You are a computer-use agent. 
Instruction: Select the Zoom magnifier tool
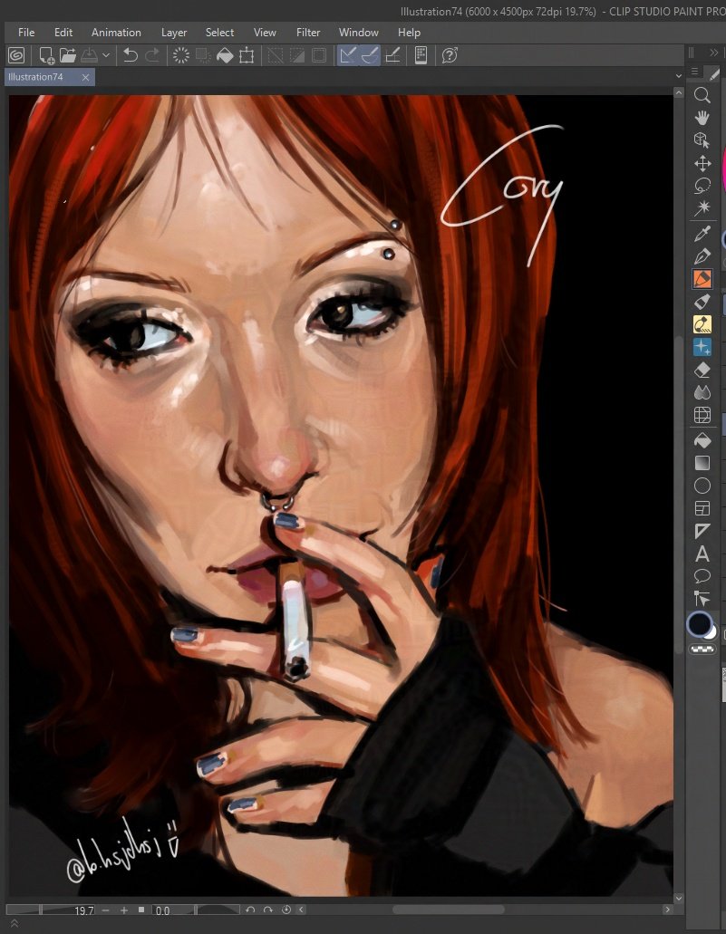click(702, 95)
